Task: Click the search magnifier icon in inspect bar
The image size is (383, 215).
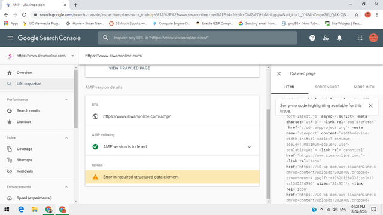Action: [105, 38]
